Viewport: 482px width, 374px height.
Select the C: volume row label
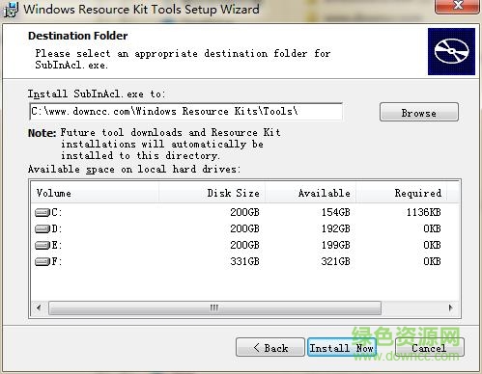57,212
